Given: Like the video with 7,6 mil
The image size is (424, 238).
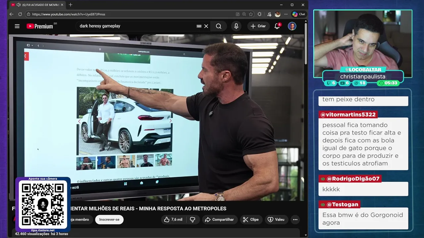Looking at the screenshot, I should [x=174, y=219].
